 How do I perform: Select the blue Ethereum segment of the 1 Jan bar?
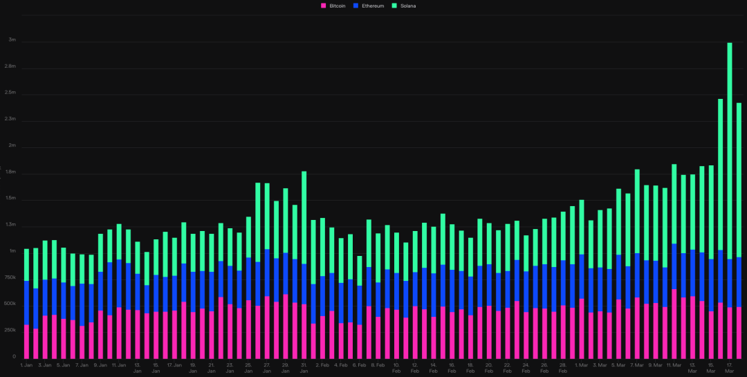pos(26,303)
